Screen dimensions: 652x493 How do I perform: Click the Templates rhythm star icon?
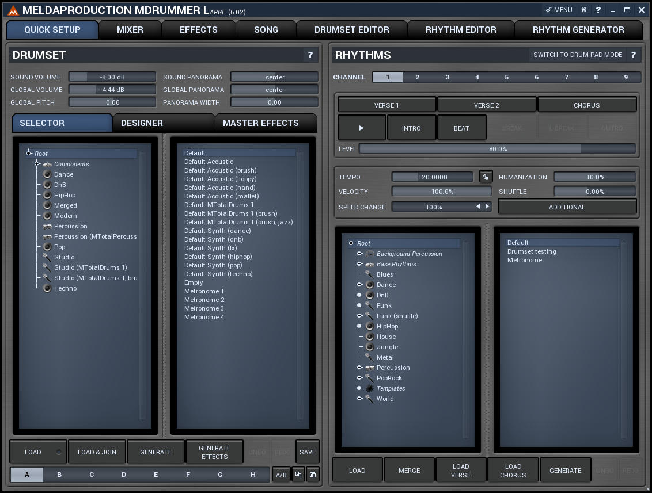pos(370,388)
